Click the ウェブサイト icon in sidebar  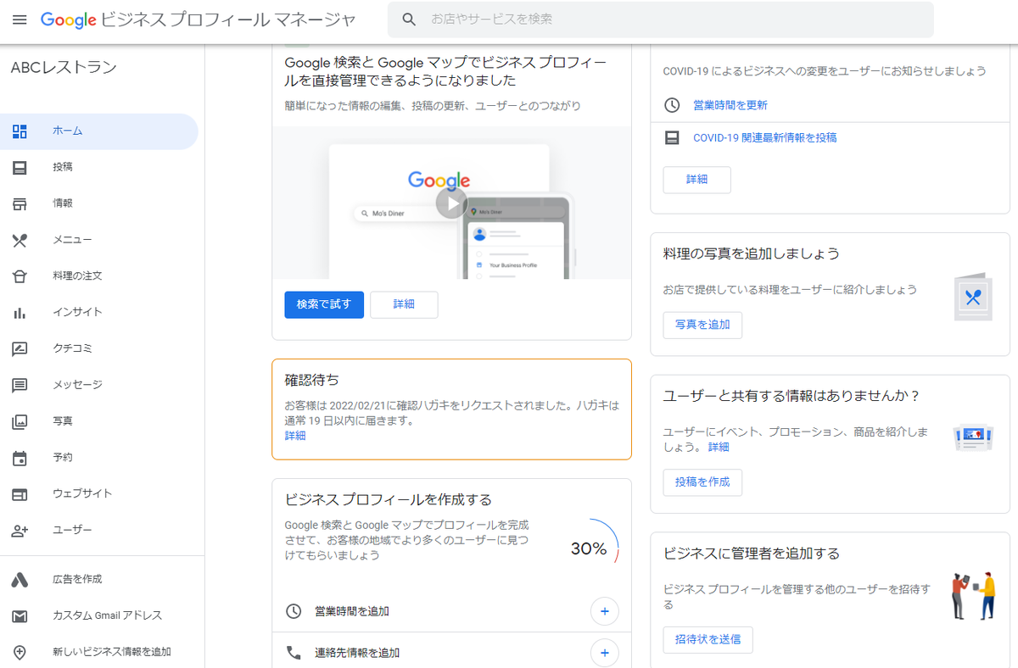coord(20,494)
